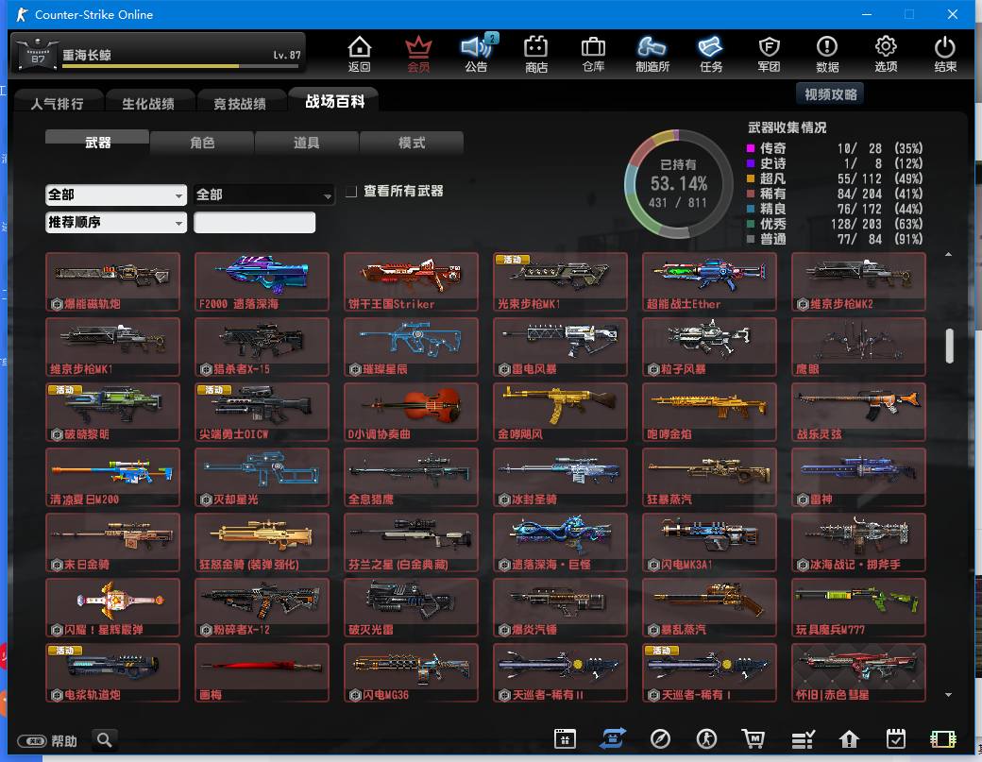Click the house arrow icon in bottom bar
Image resolution: width=982 pixels, height=762 pixels.
849,739
